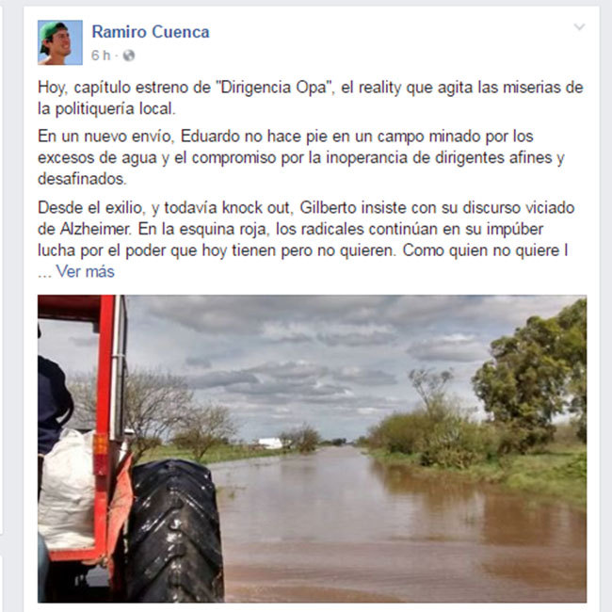Click the red tractor frame in the photo
The image size is (612, 612).
point(105,391)
